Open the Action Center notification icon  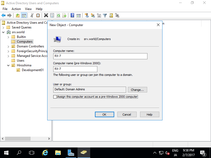point(203,153)
